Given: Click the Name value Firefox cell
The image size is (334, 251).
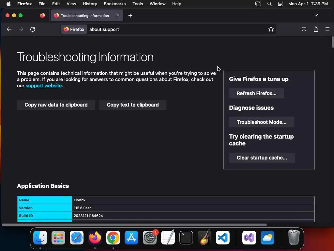Looking at the screenshot, I should pos(193,200).
